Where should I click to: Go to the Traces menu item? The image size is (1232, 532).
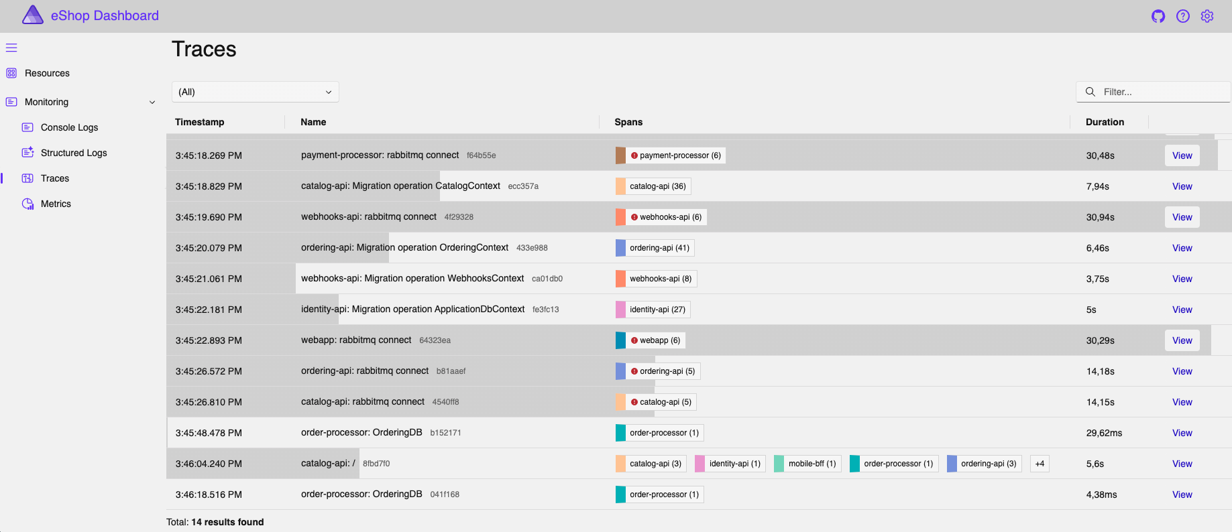tap(55, 178)
